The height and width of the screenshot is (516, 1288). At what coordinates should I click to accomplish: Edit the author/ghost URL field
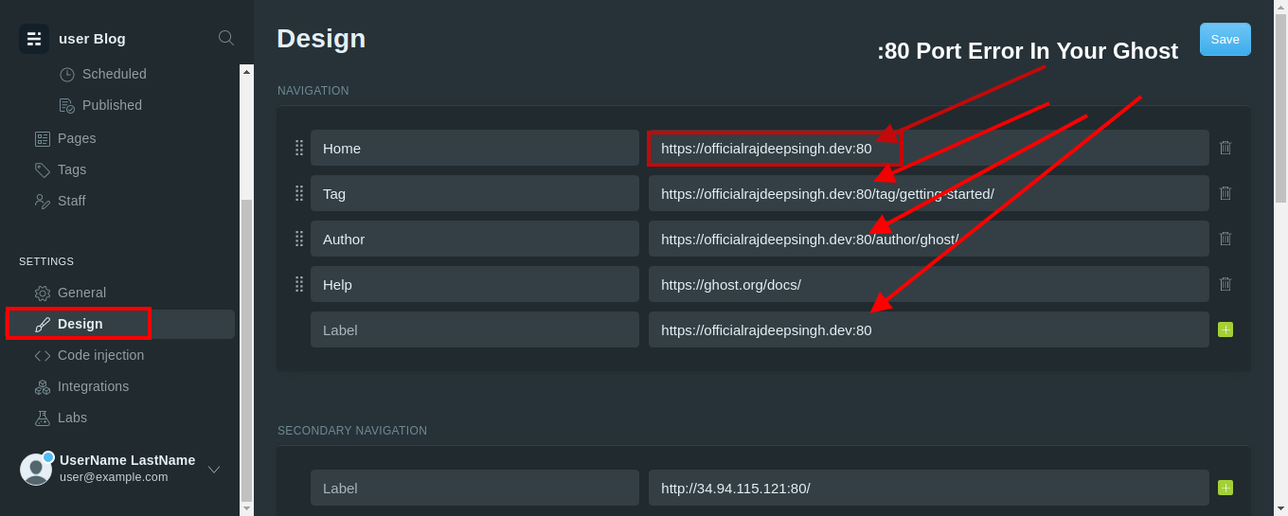coord(929,239)
